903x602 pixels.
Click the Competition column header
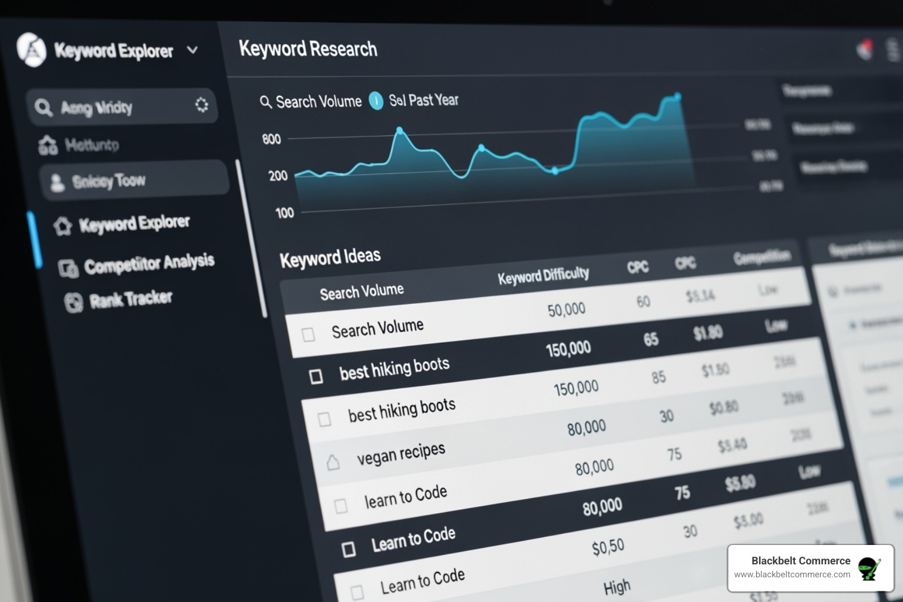[762, 257]
